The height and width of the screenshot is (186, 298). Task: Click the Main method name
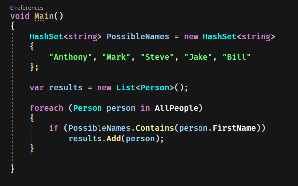[x=44, y=16]
